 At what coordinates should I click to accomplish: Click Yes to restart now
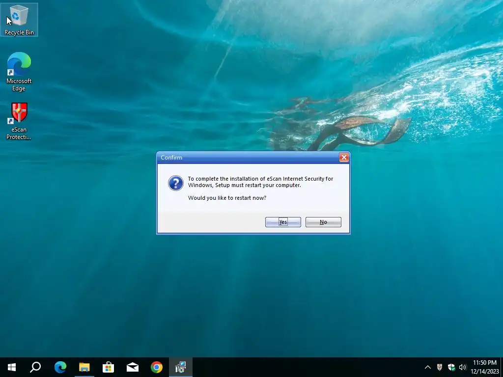[283, 222]
